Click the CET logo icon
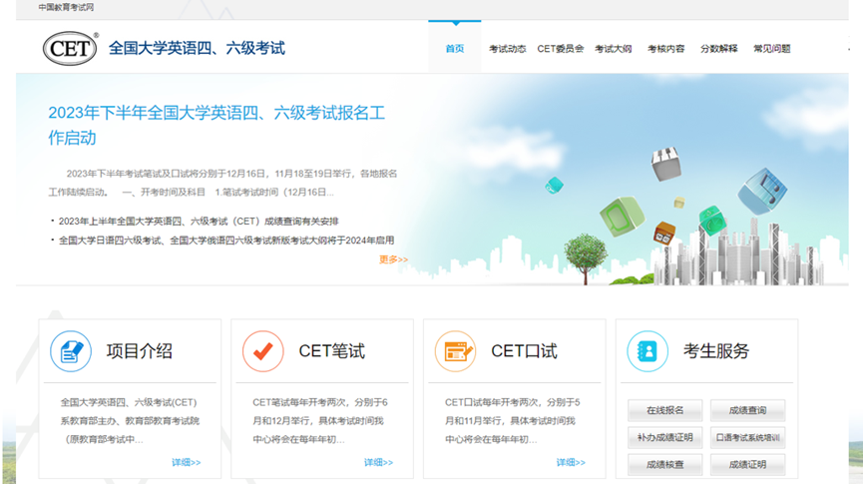The height and width of the screenshot is (484, 863). 70,48
